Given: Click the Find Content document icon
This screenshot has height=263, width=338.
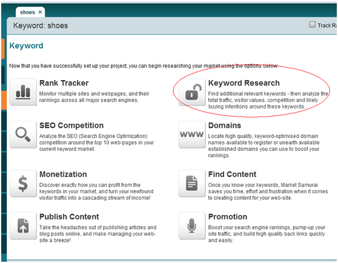Looking at the screenshot, I should [x=192, y=184].
